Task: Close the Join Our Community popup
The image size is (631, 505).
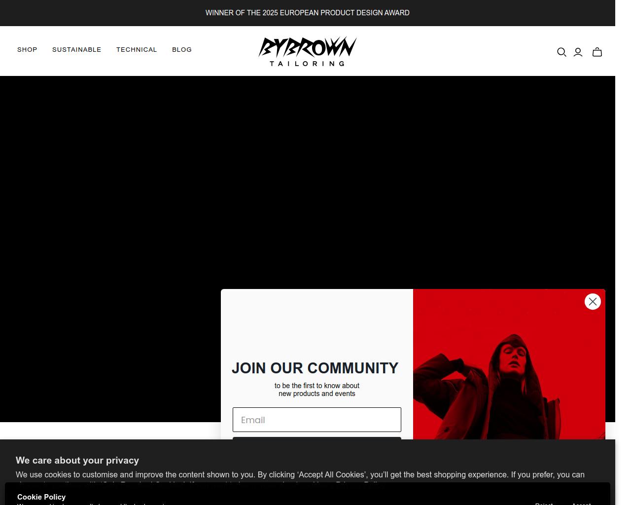Action: pos(593,301)
